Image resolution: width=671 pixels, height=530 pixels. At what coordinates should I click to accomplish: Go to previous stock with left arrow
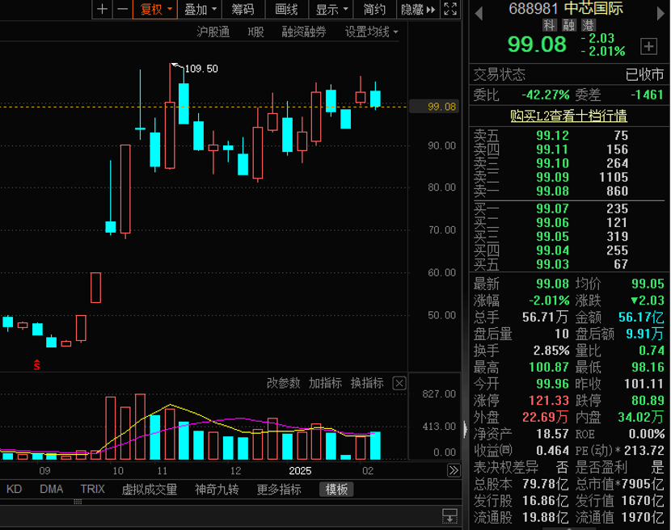(477, 13)
